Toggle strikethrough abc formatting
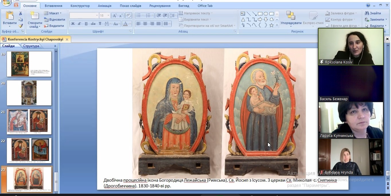 pyautogui.click(x=93, y=24)
